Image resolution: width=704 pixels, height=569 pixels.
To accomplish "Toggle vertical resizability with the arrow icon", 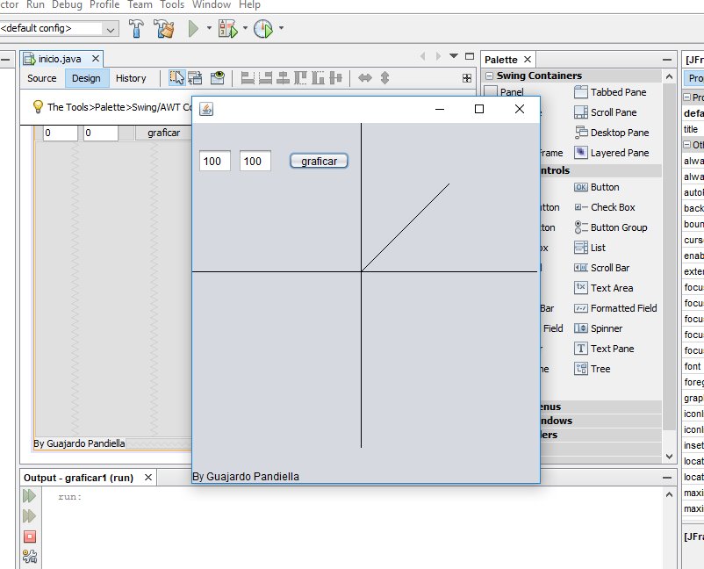I will (384, 77).
